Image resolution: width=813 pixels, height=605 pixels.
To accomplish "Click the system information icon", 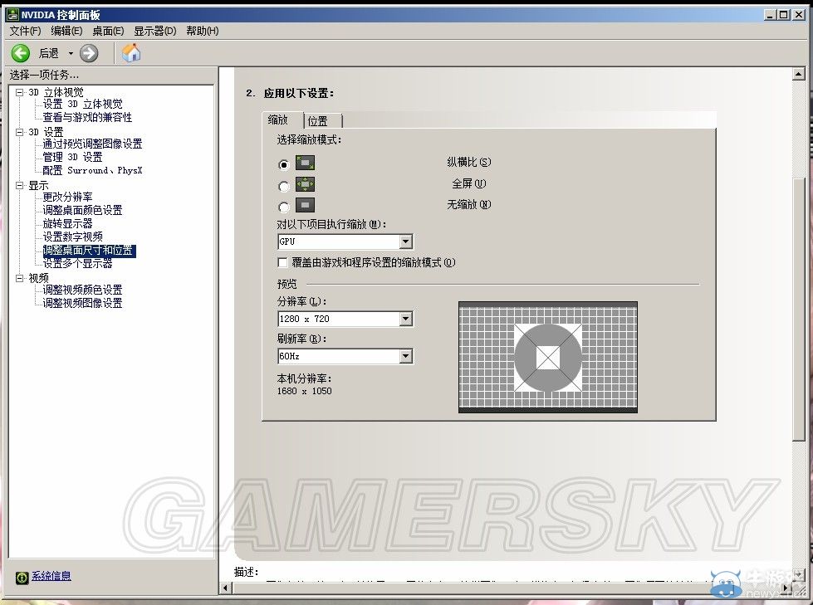I will 22,577.
